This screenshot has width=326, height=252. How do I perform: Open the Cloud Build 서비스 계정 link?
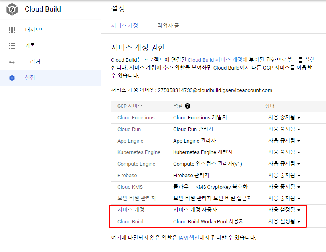tap(215, 60)
